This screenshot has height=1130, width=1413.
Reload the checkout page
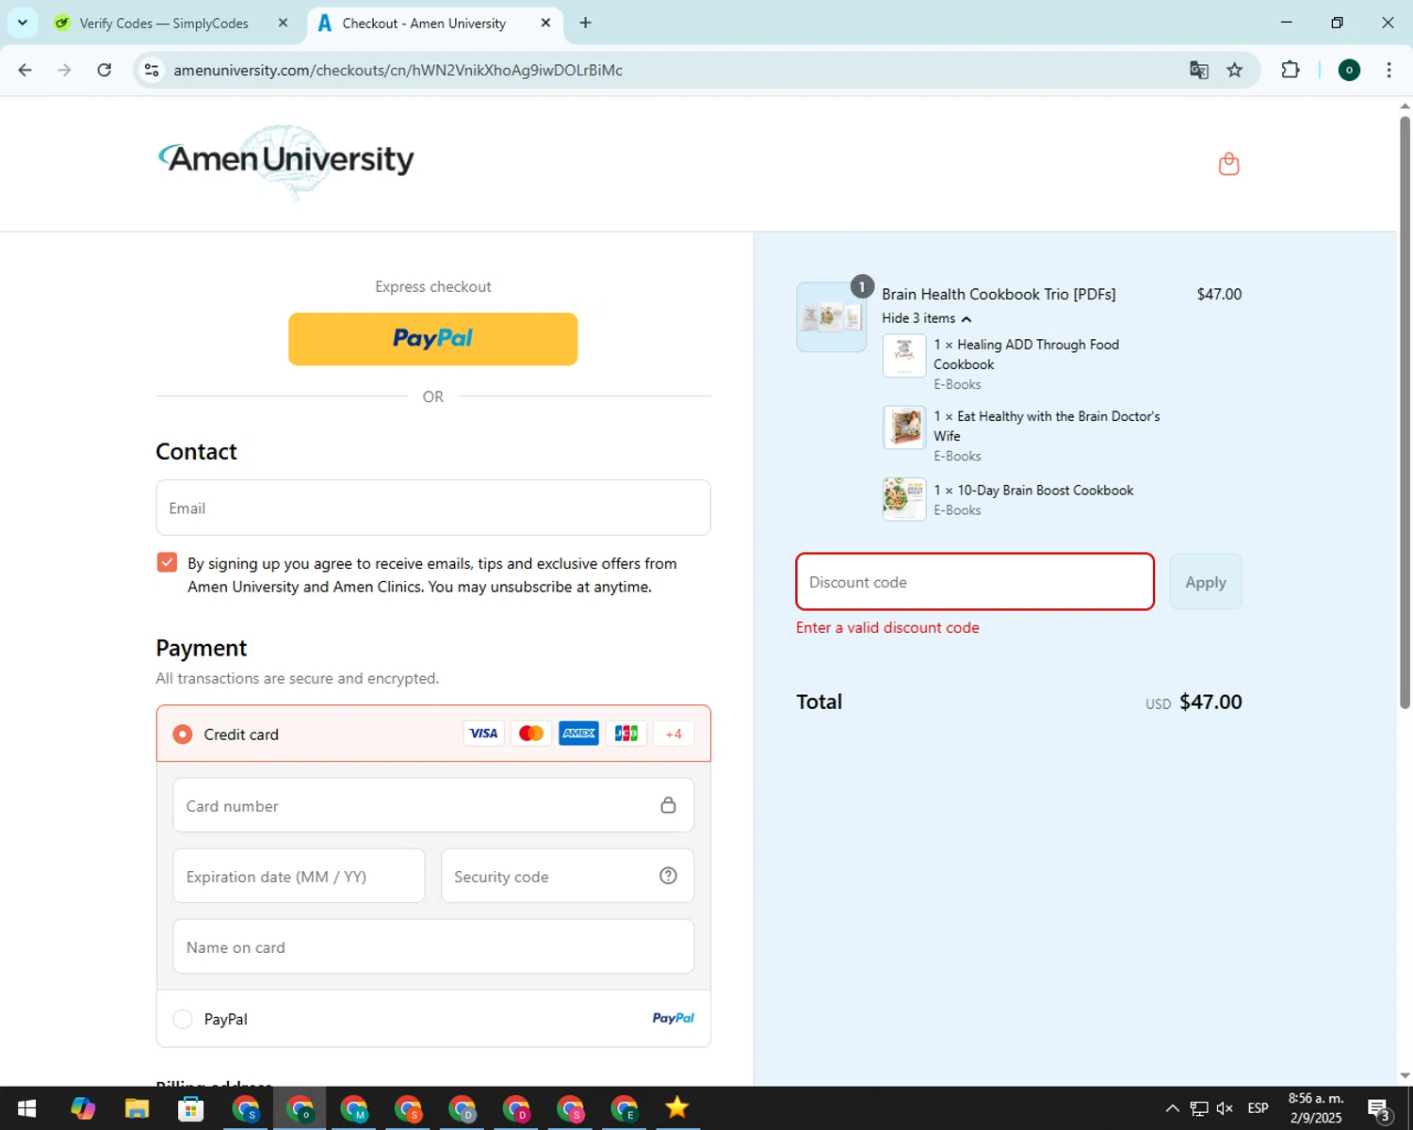(x=105, y=70)
